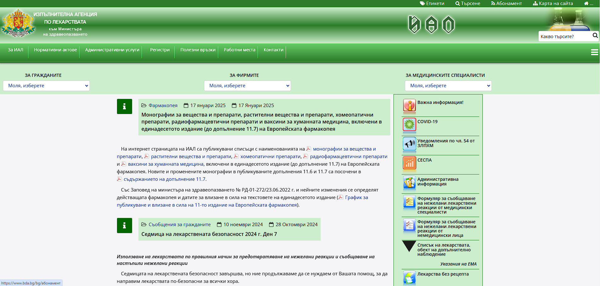Screen dimensions: 600x286
Task: Open the Нормативни актове menu
Action: point(55,50)
